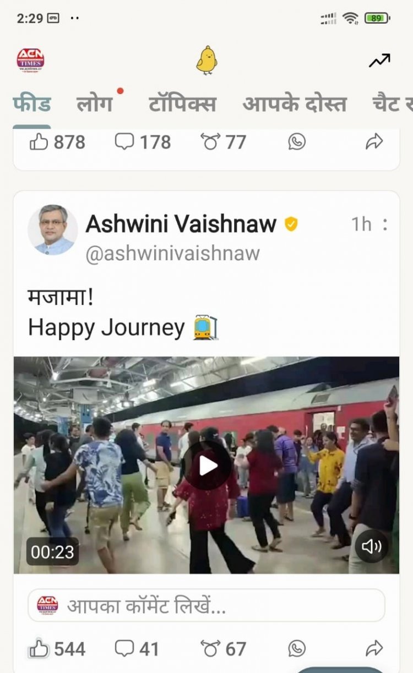Image resolution: width=413 pixels, height=673 pixels.
Task: Open the @ashwinivaishnaw handle link
Action: pos(173,254)
